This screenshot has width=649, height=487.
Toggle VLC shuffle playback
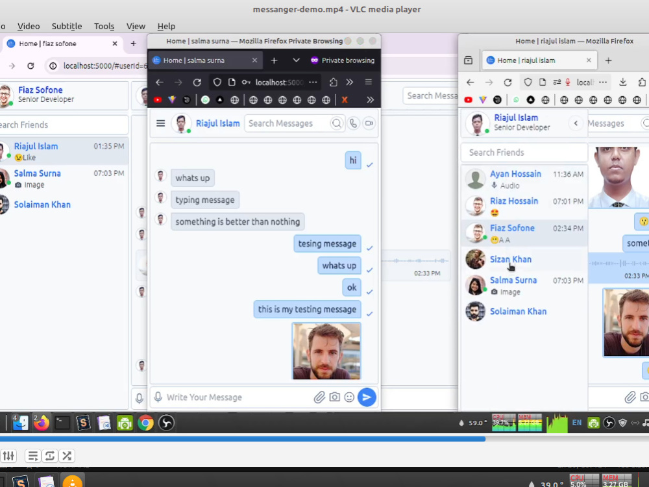coord(67,456)
